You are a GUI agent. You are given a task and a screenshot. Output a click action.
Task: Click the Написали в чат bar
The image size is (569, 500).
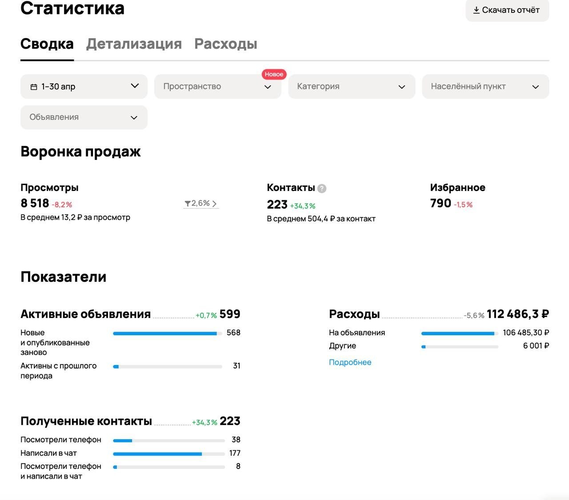coord(169,454)
